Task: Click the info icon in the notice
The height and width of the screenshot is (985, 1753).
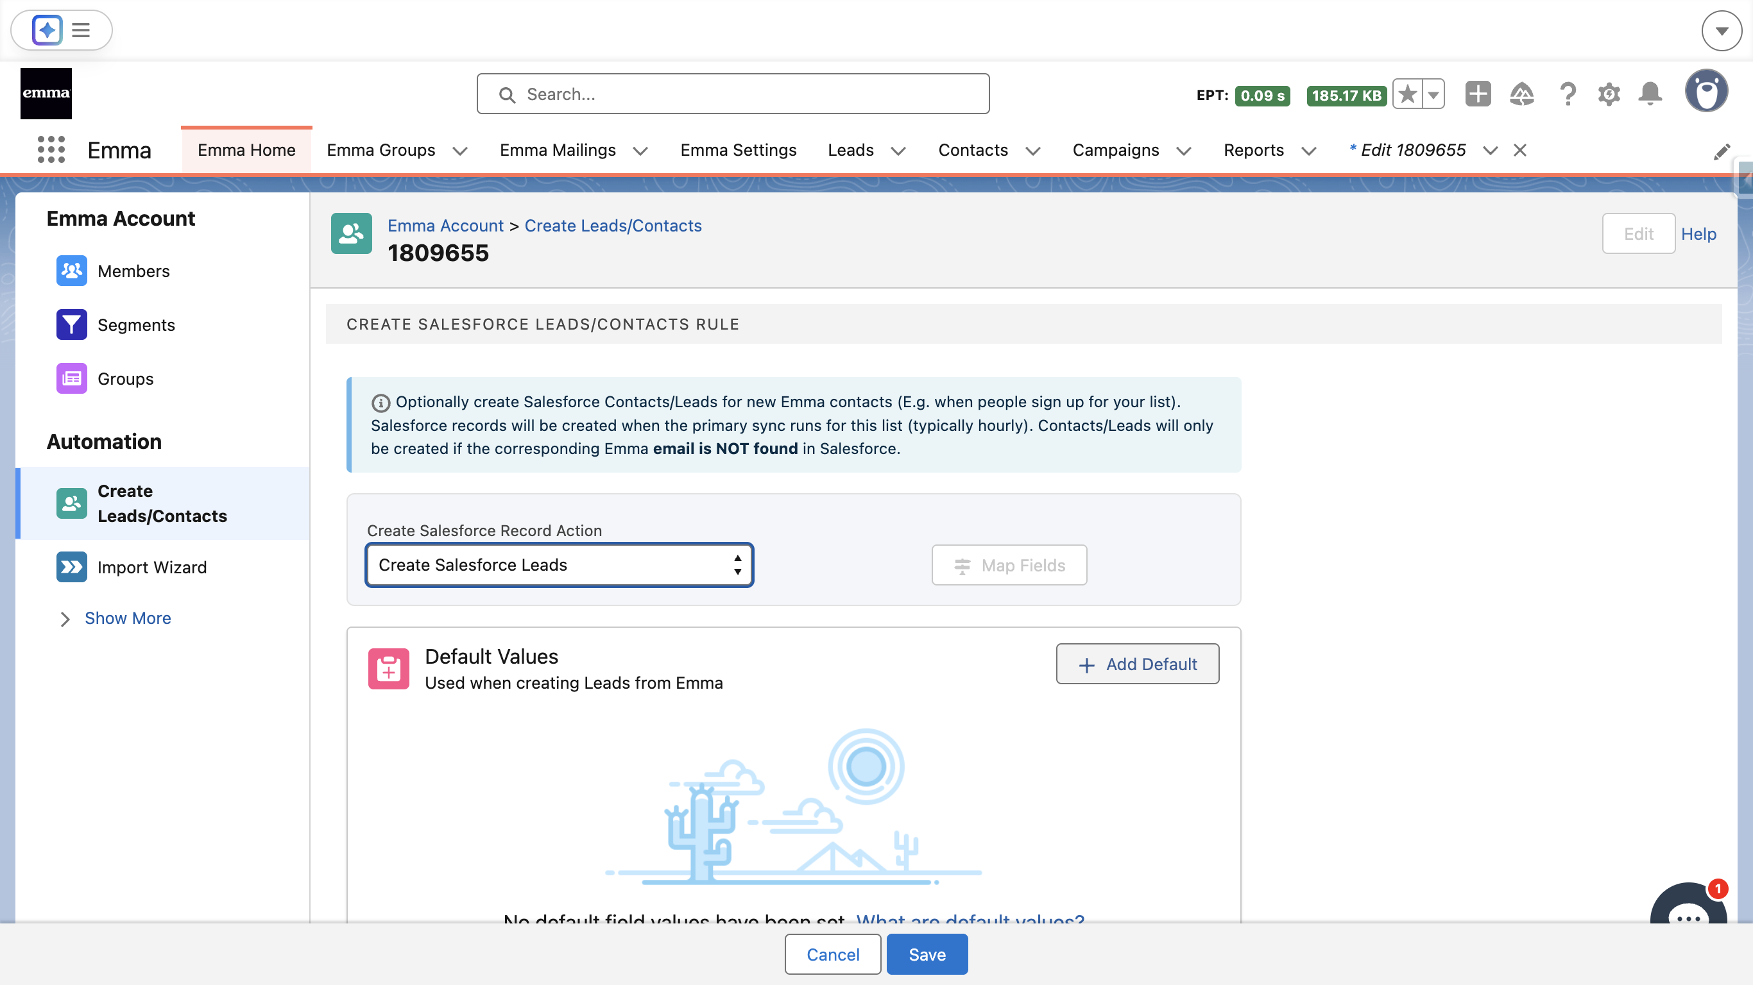Action: [x=381, y=403]
